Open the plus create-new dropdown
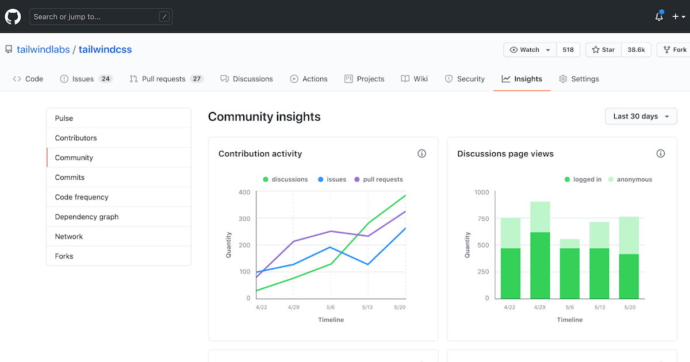This screenshot has width=690, height=362. coord(678,17)
